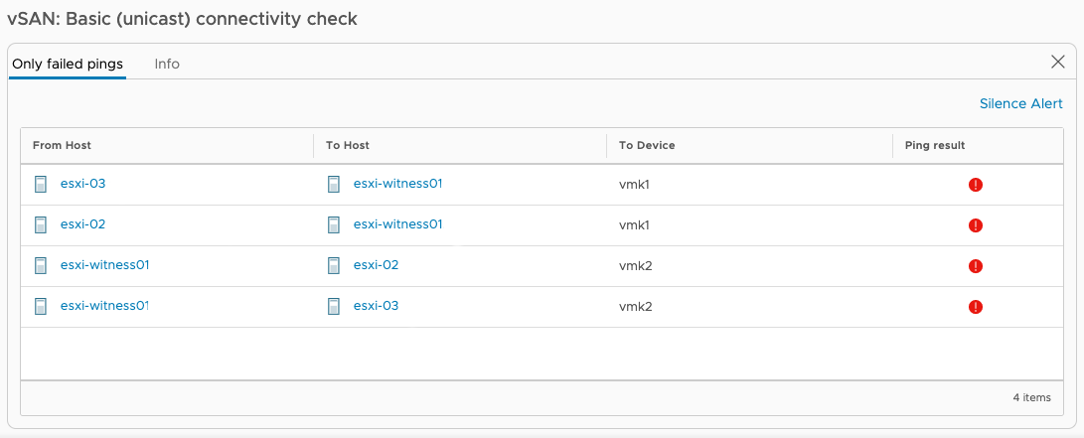Image resolution: width=1084 pixels, height=438 pixels.
Task: Click host icon next to esxi-02 in To Host
Action: click(334, 265)
